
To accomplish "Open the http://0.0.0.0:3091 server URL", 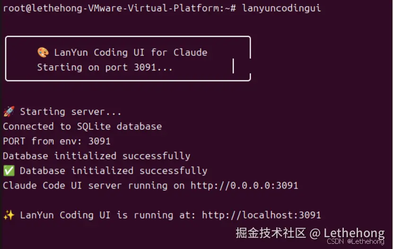I will (244, 186).
